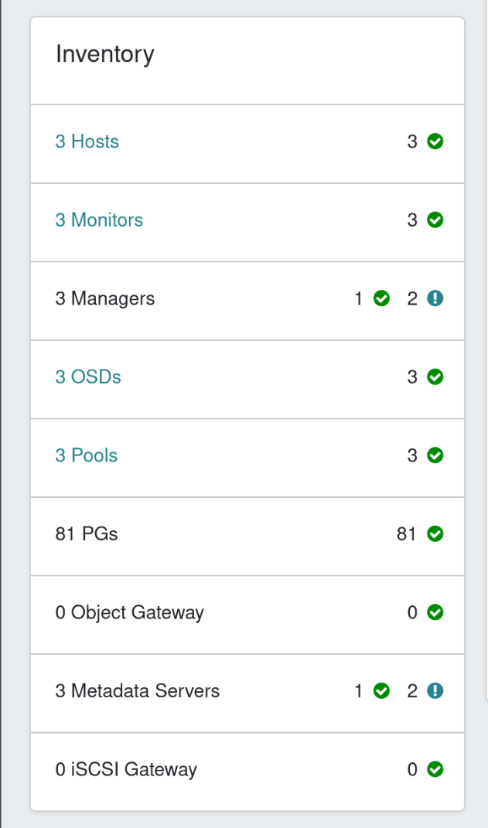Image resolution: width=488 pixels, height=828 pixels.
Task: Click green check icon in OSDs row
Action: 435,377
